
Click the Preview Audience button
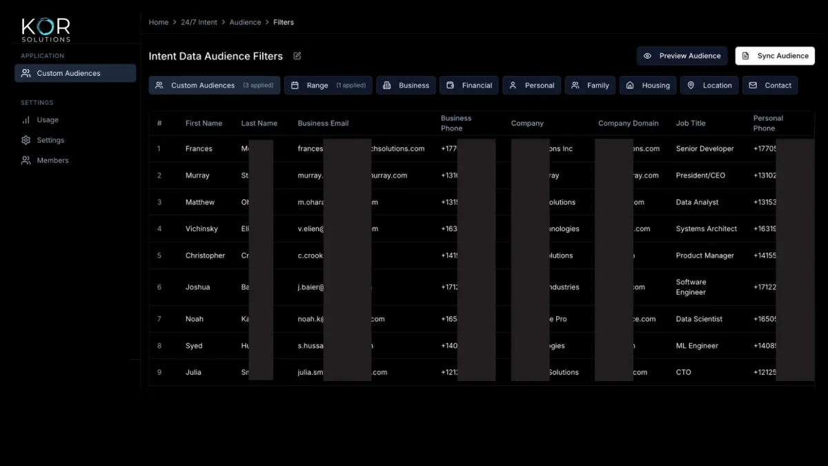tap(682, 56)
